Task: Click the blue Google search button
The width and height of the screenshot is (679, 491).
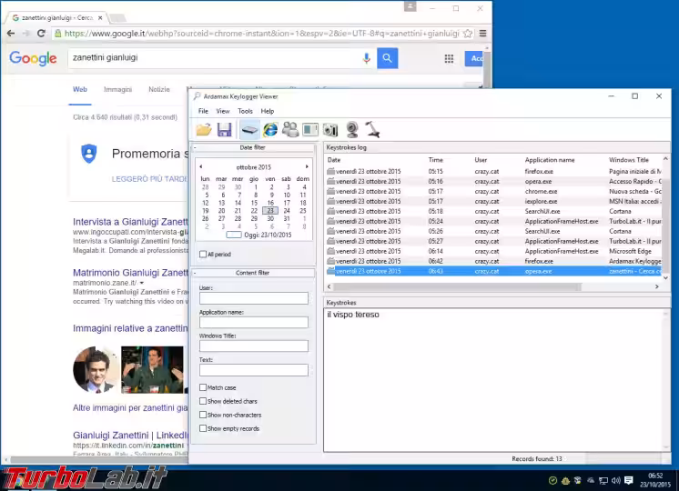Action: tap(388, 59)
